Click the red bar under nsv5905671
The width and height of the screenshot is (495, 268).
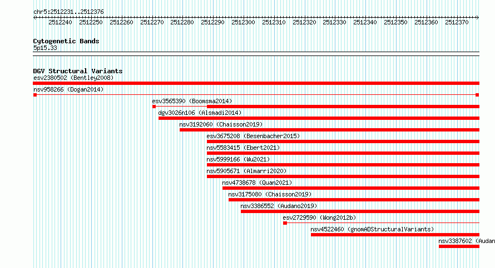[x=343, y=176]
